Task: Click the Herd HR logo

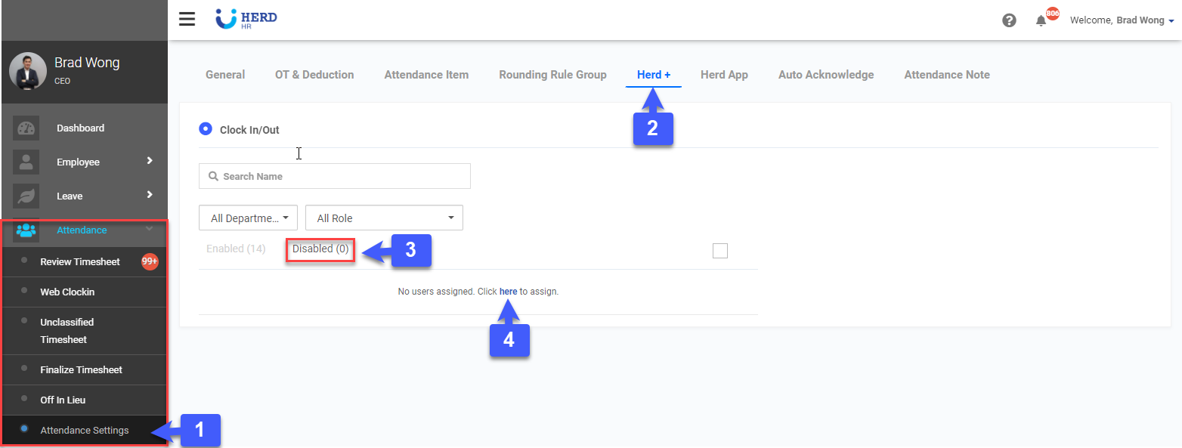Action: coord(246,19)
